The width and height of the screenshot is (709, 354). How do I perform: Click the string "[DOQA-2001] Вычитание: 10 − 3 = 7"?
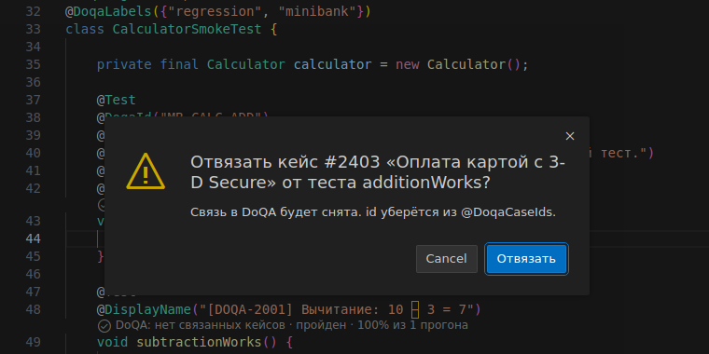pos(336,309)
